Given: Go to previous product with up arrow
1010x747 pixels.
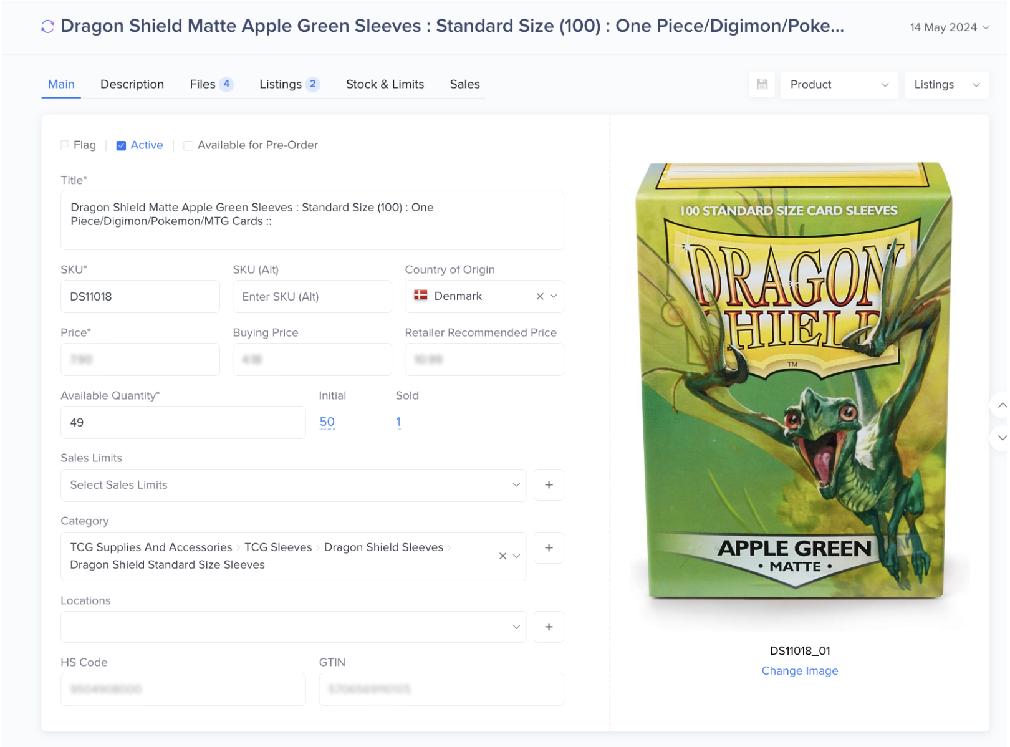Looking at the screenshot, I should 1001,405.
